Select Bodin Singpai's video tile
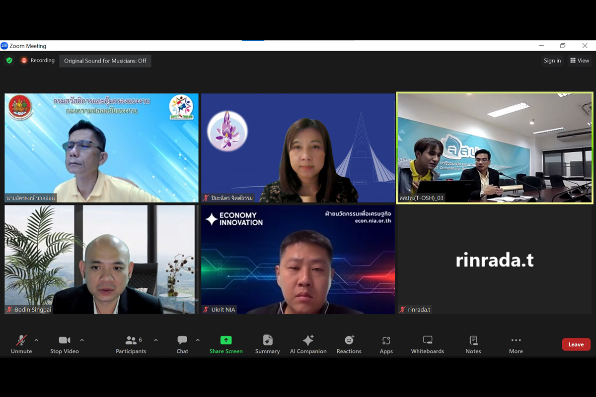The height and width of the screenshot is (397, 596). [101, 260]
